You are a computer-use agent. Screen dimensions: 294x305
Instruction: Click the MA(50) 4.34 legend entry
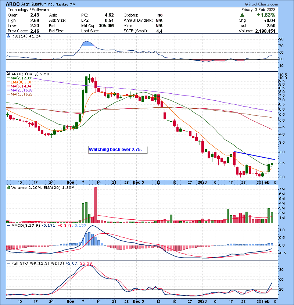click(x=19, y=86)
